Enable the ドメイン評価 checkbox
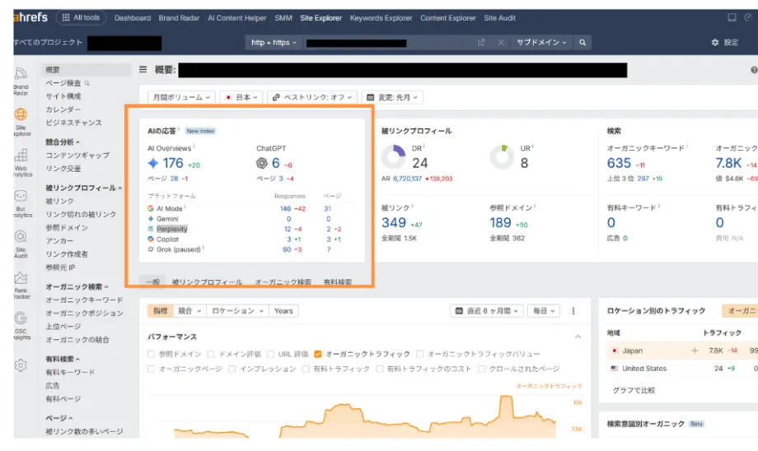 tap(211, 354)
